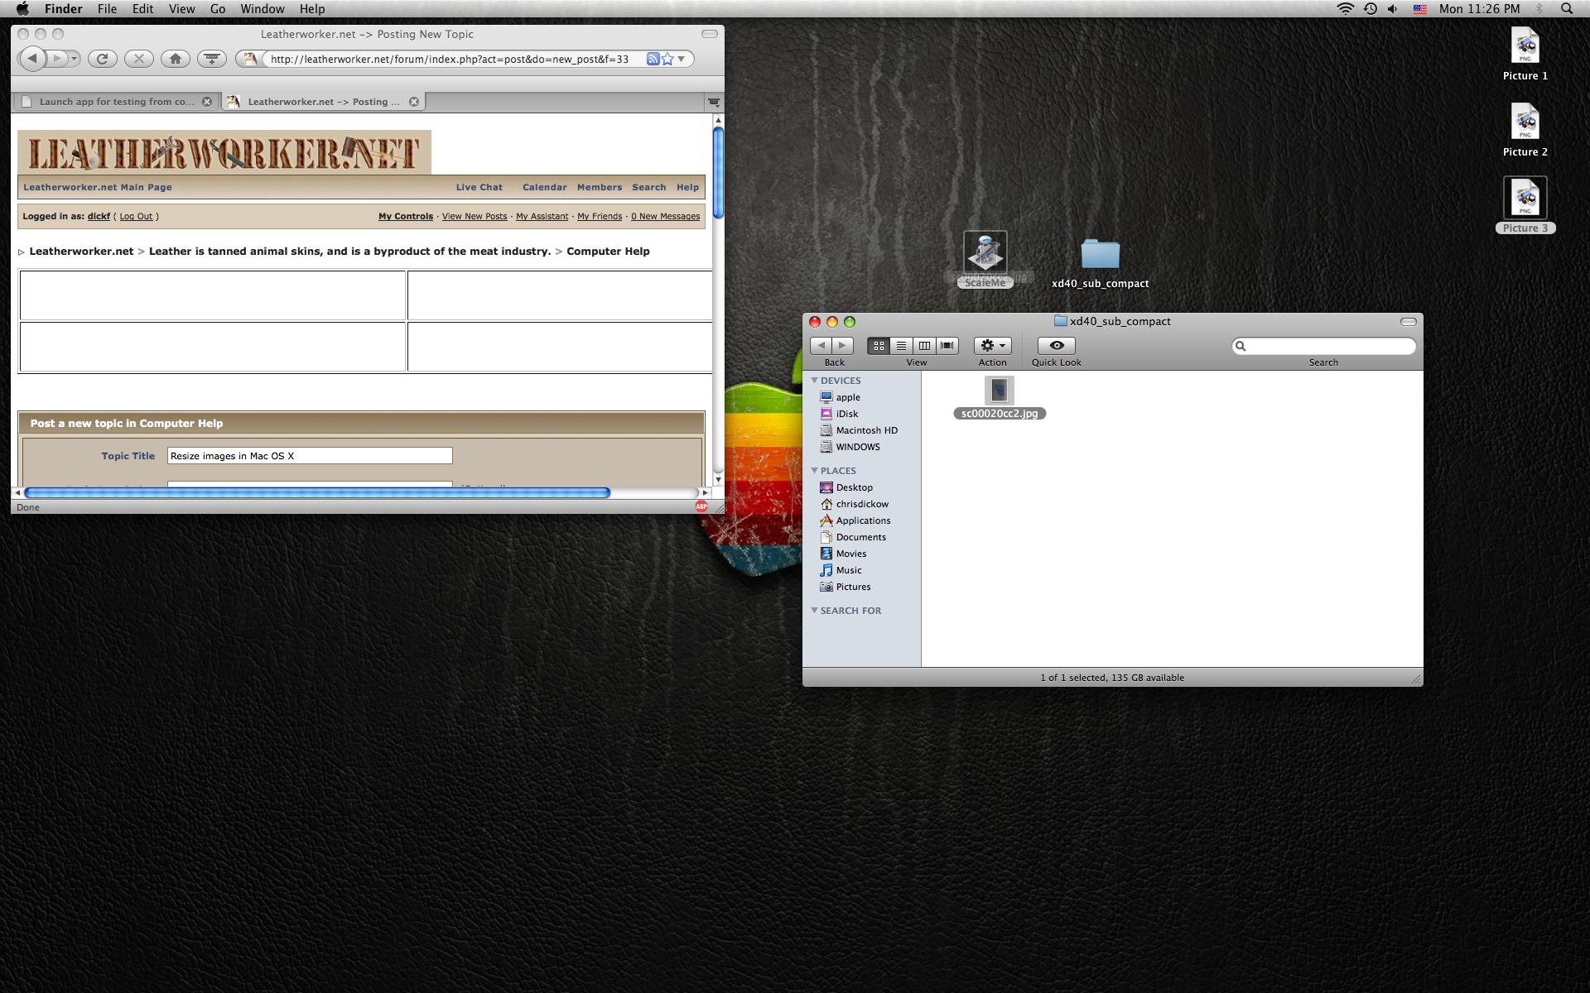This screenshot has height=993, width=1590.
Task: Collapse the PLACES sidebar section
Action: (814, 471)
